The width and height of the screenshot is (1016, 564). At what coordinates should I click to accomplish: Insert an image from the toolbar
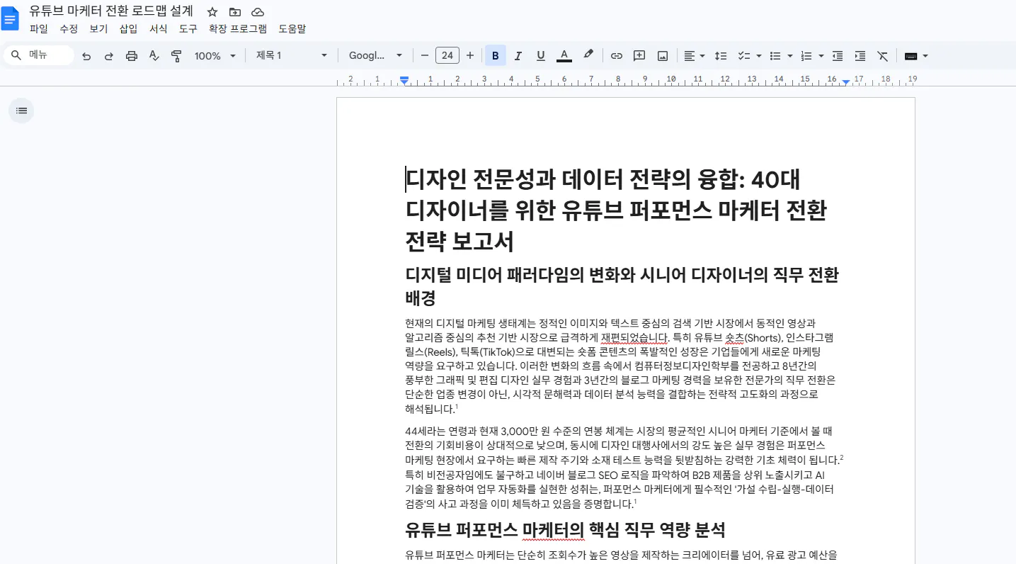662,55
